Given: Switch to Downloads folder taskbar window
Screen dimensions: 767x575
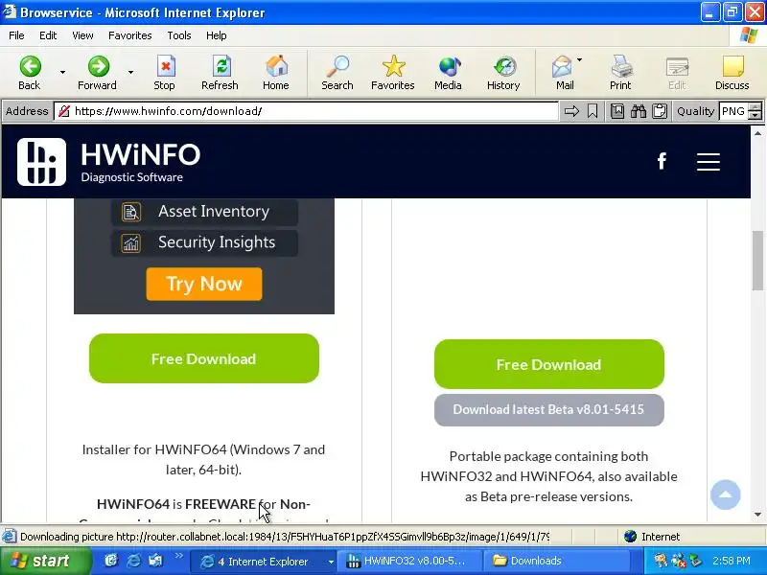Looking at the screenshot, I should click(557, 561).
